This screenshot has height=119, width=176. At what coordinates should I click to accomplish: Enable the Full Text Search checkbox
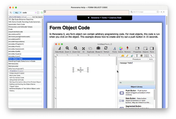[x=31, y=17]
